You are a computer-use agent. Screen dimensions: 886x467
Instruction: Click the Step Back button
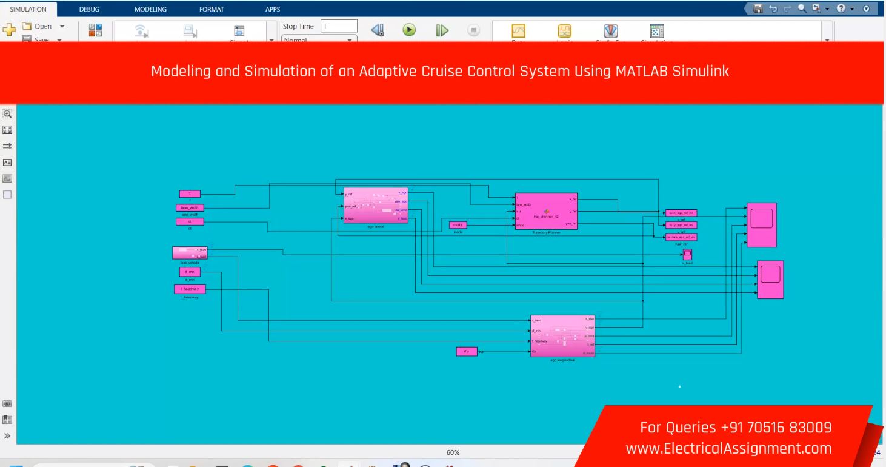378,30
